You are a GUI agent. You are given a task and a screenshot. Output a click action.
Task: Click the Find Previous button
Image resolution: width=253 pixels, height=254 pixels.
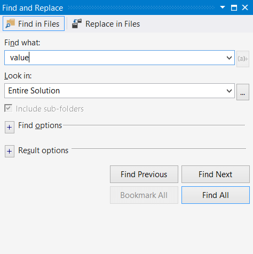pos(144,174)
